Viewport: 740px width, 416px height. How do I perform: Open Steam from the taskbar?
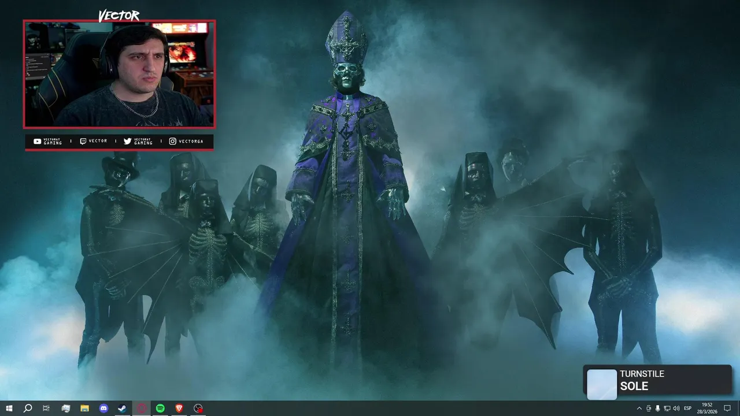click(x=123, y=408)
